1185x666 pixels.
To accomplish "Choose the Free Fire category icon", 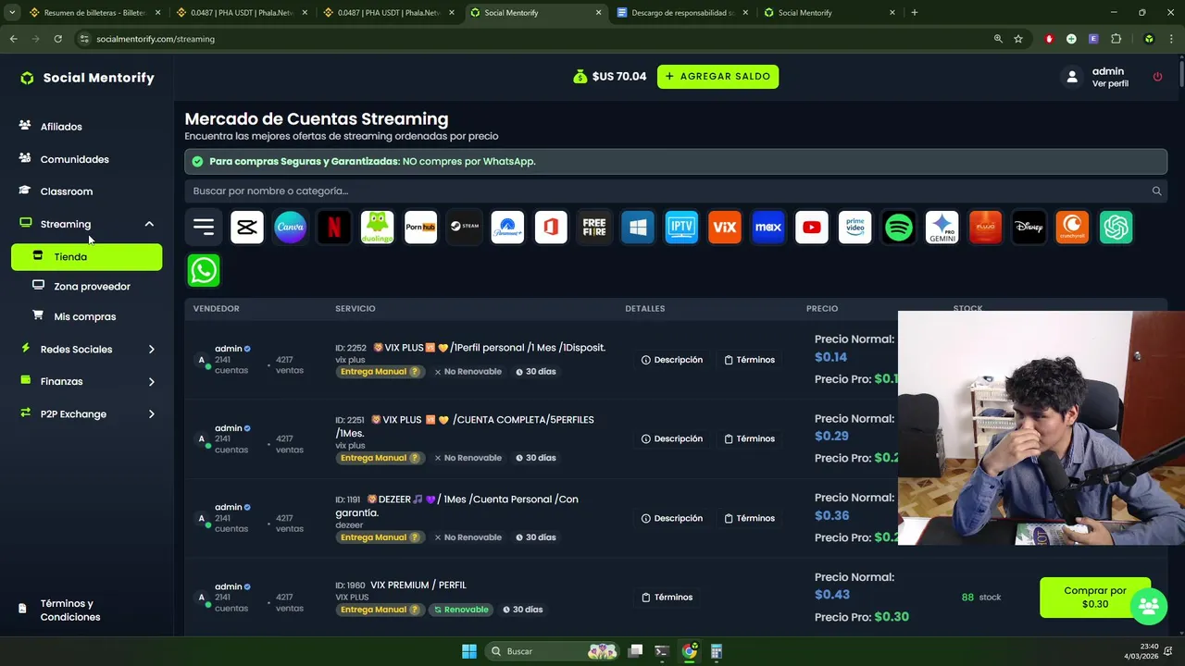I will (594, 227).
